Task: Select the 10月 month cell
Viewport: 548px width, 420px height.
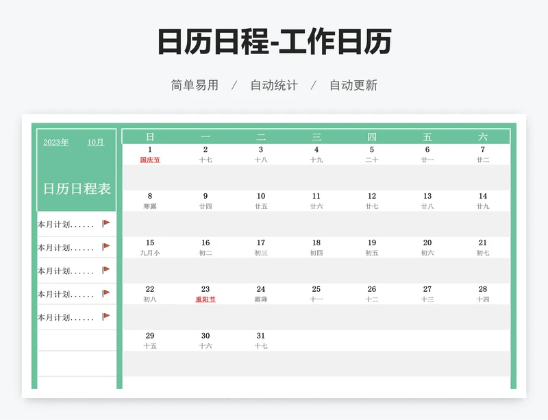Action: point(96,143)
